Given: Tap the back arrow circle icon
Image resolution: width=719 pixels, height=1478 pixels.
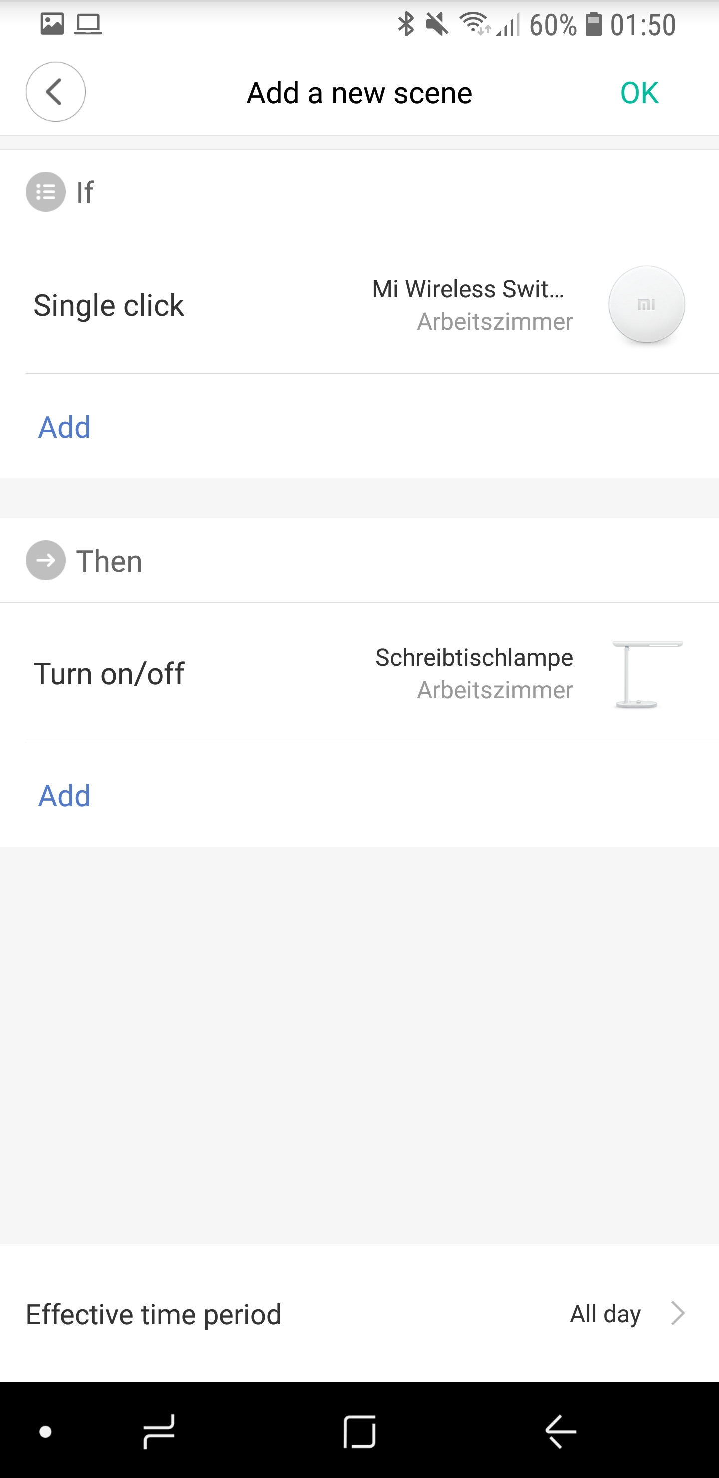Looking at the screenshot, I should point(55,92).
